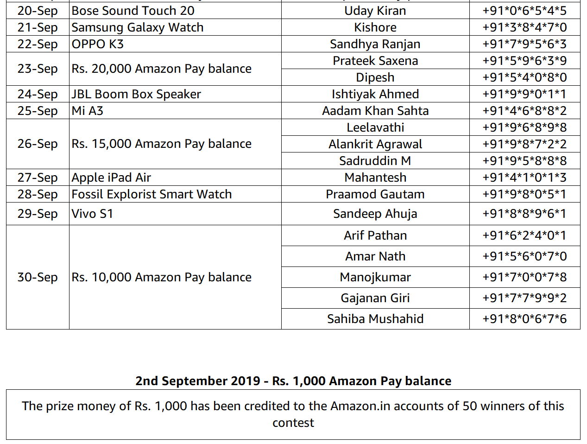Click the 30-Sep date cell
The height and width of the screenshot is (444, 587).
pos(38,277)
